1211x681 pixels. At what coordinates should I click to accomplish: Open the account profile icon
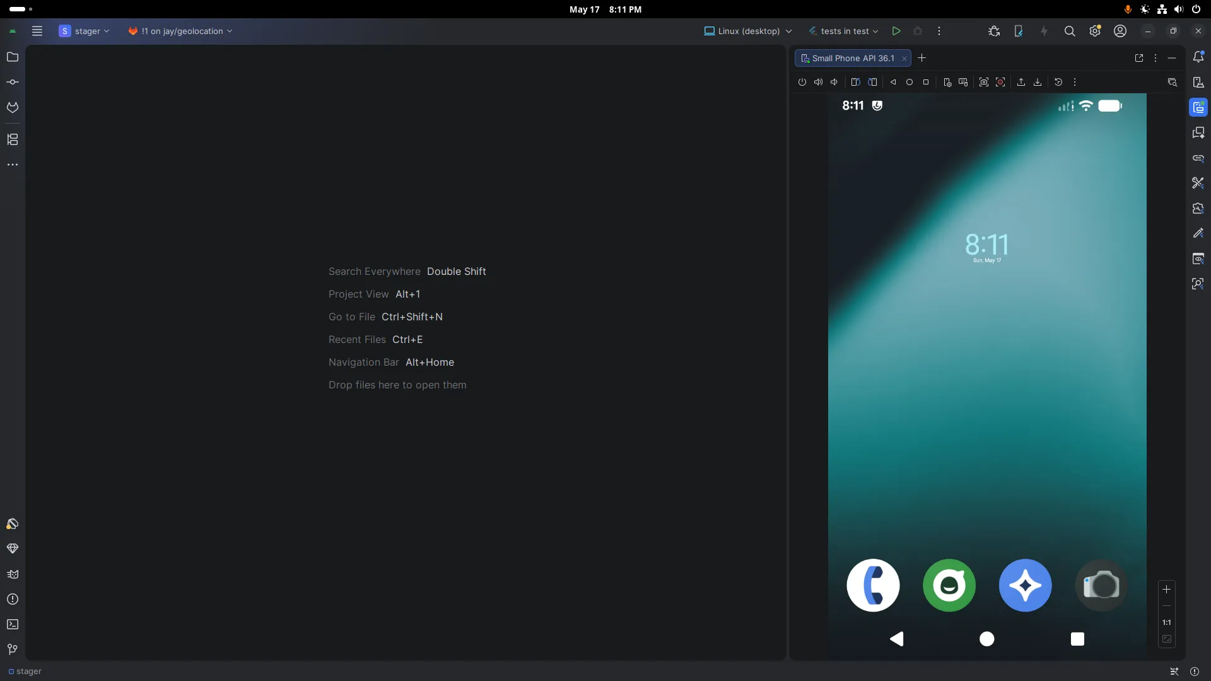pos(1120,31)
